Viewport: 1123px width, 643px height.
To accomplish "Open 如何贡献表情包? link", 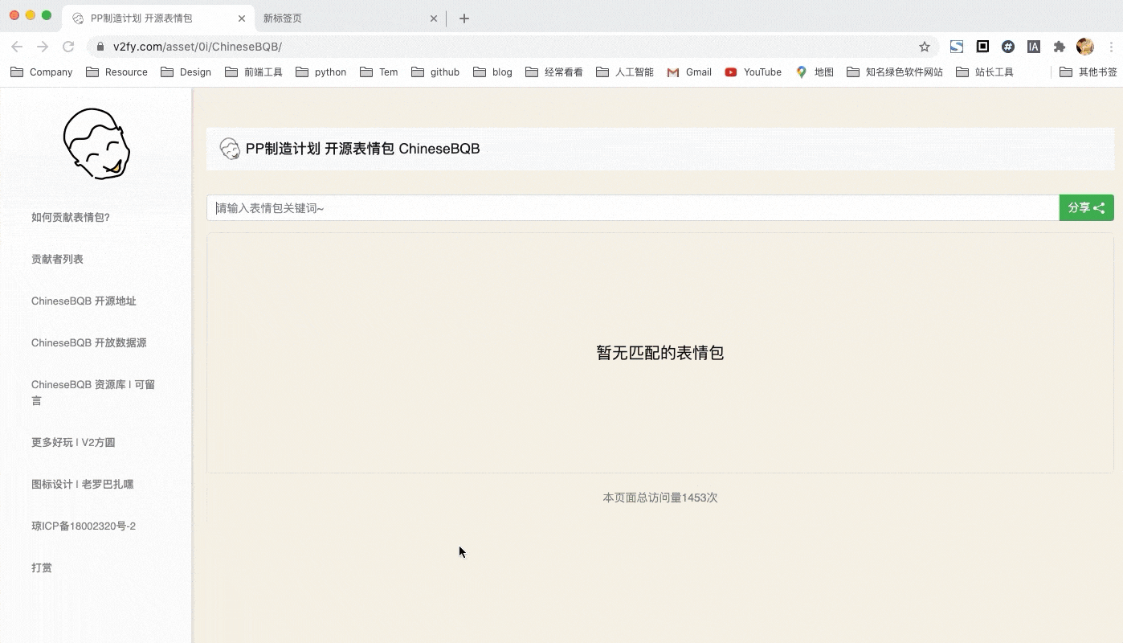I will [71, 217].
